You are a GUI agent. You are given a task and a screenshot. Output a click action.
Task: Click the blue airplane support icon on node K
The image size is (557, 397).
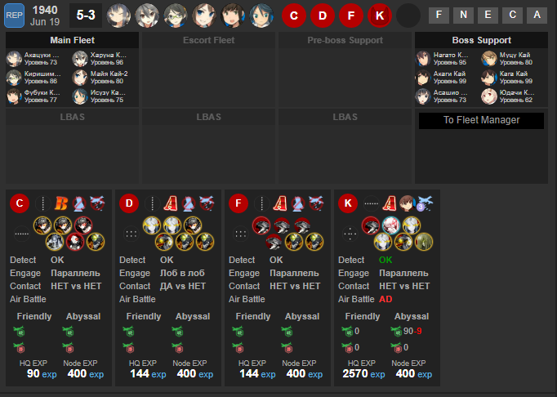[426, 203]
